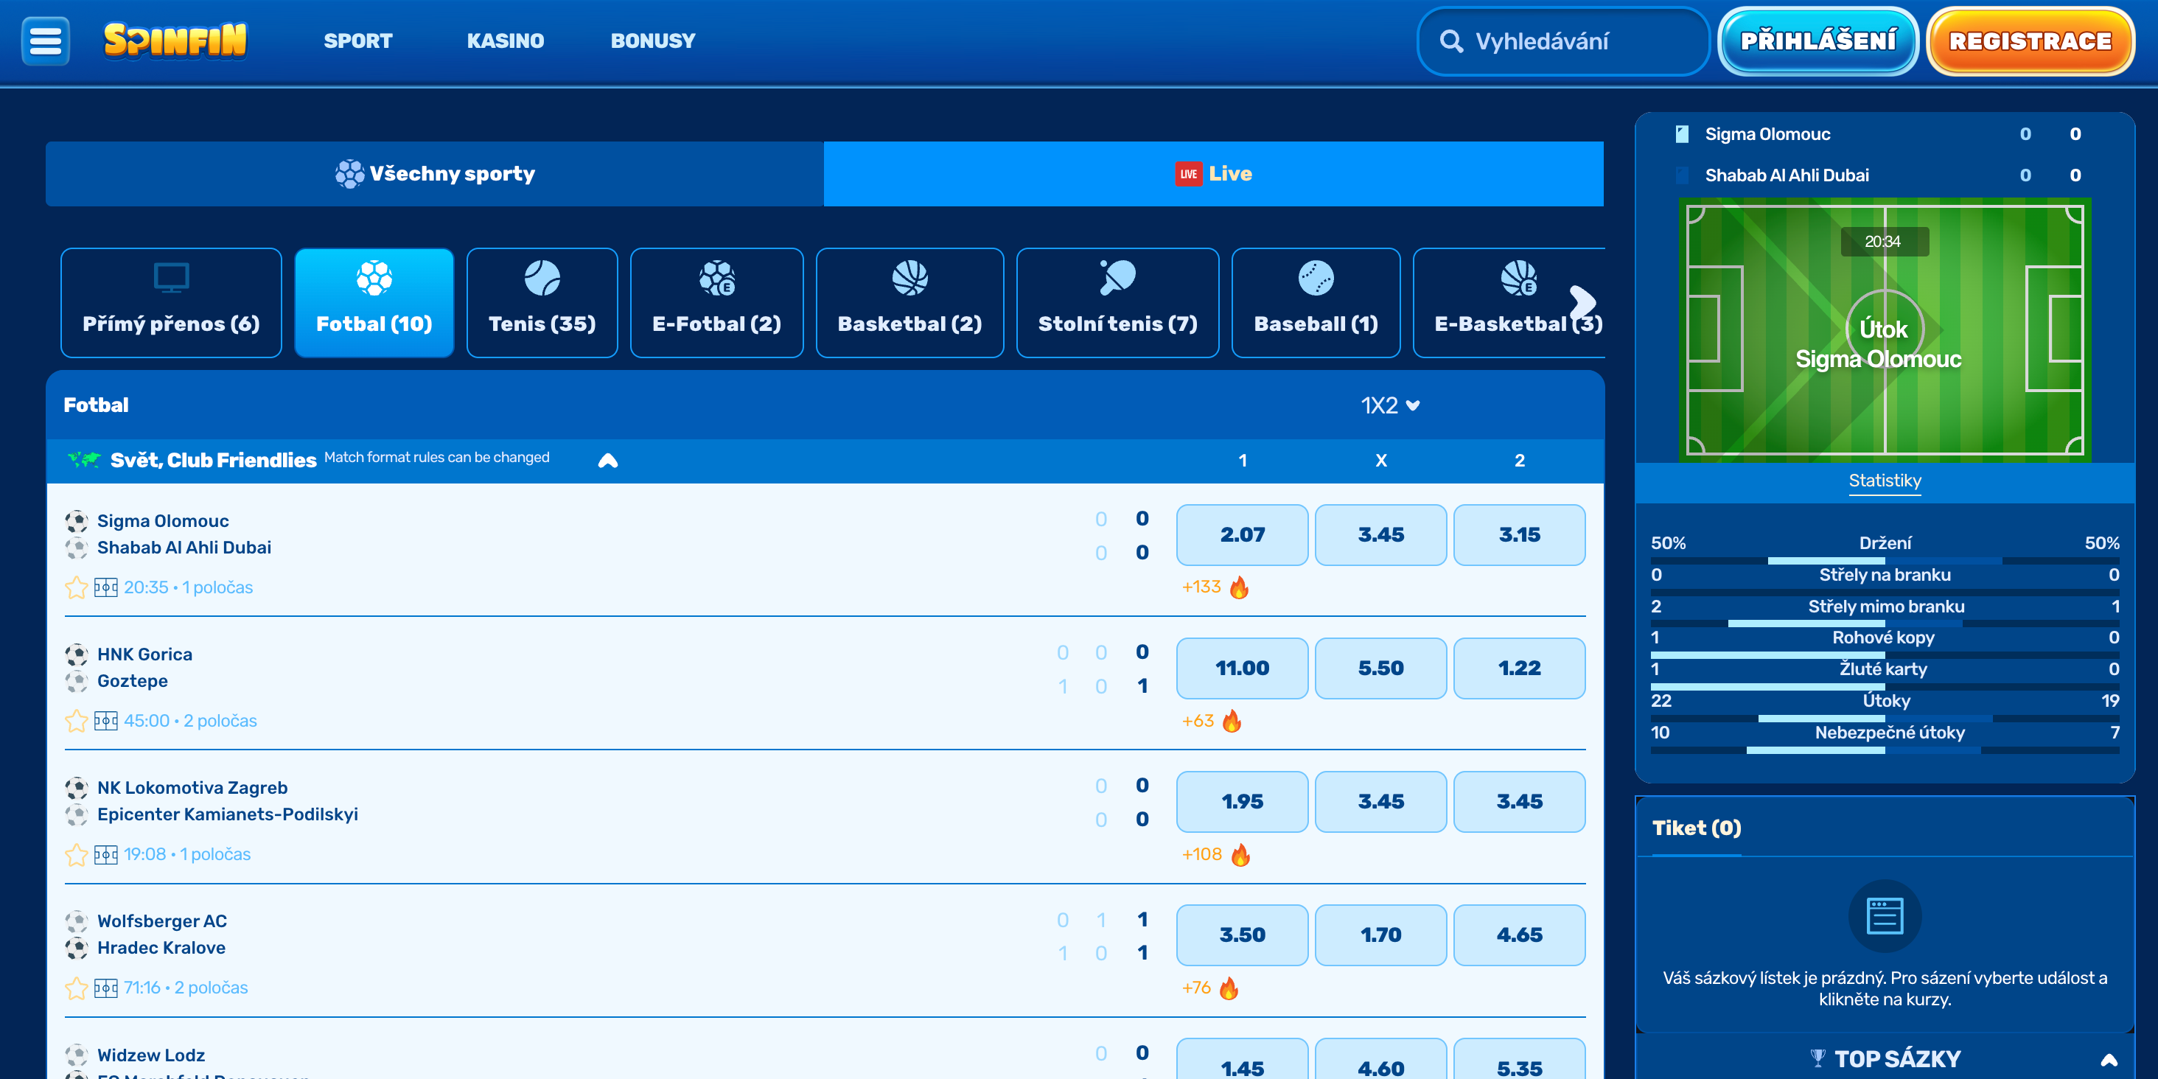Image resolution: width=2158 pixels, height=1079 pixels.
Task: Bet on Sigma Olomouc win at 2.07
Action: (x=1243, y=534)
